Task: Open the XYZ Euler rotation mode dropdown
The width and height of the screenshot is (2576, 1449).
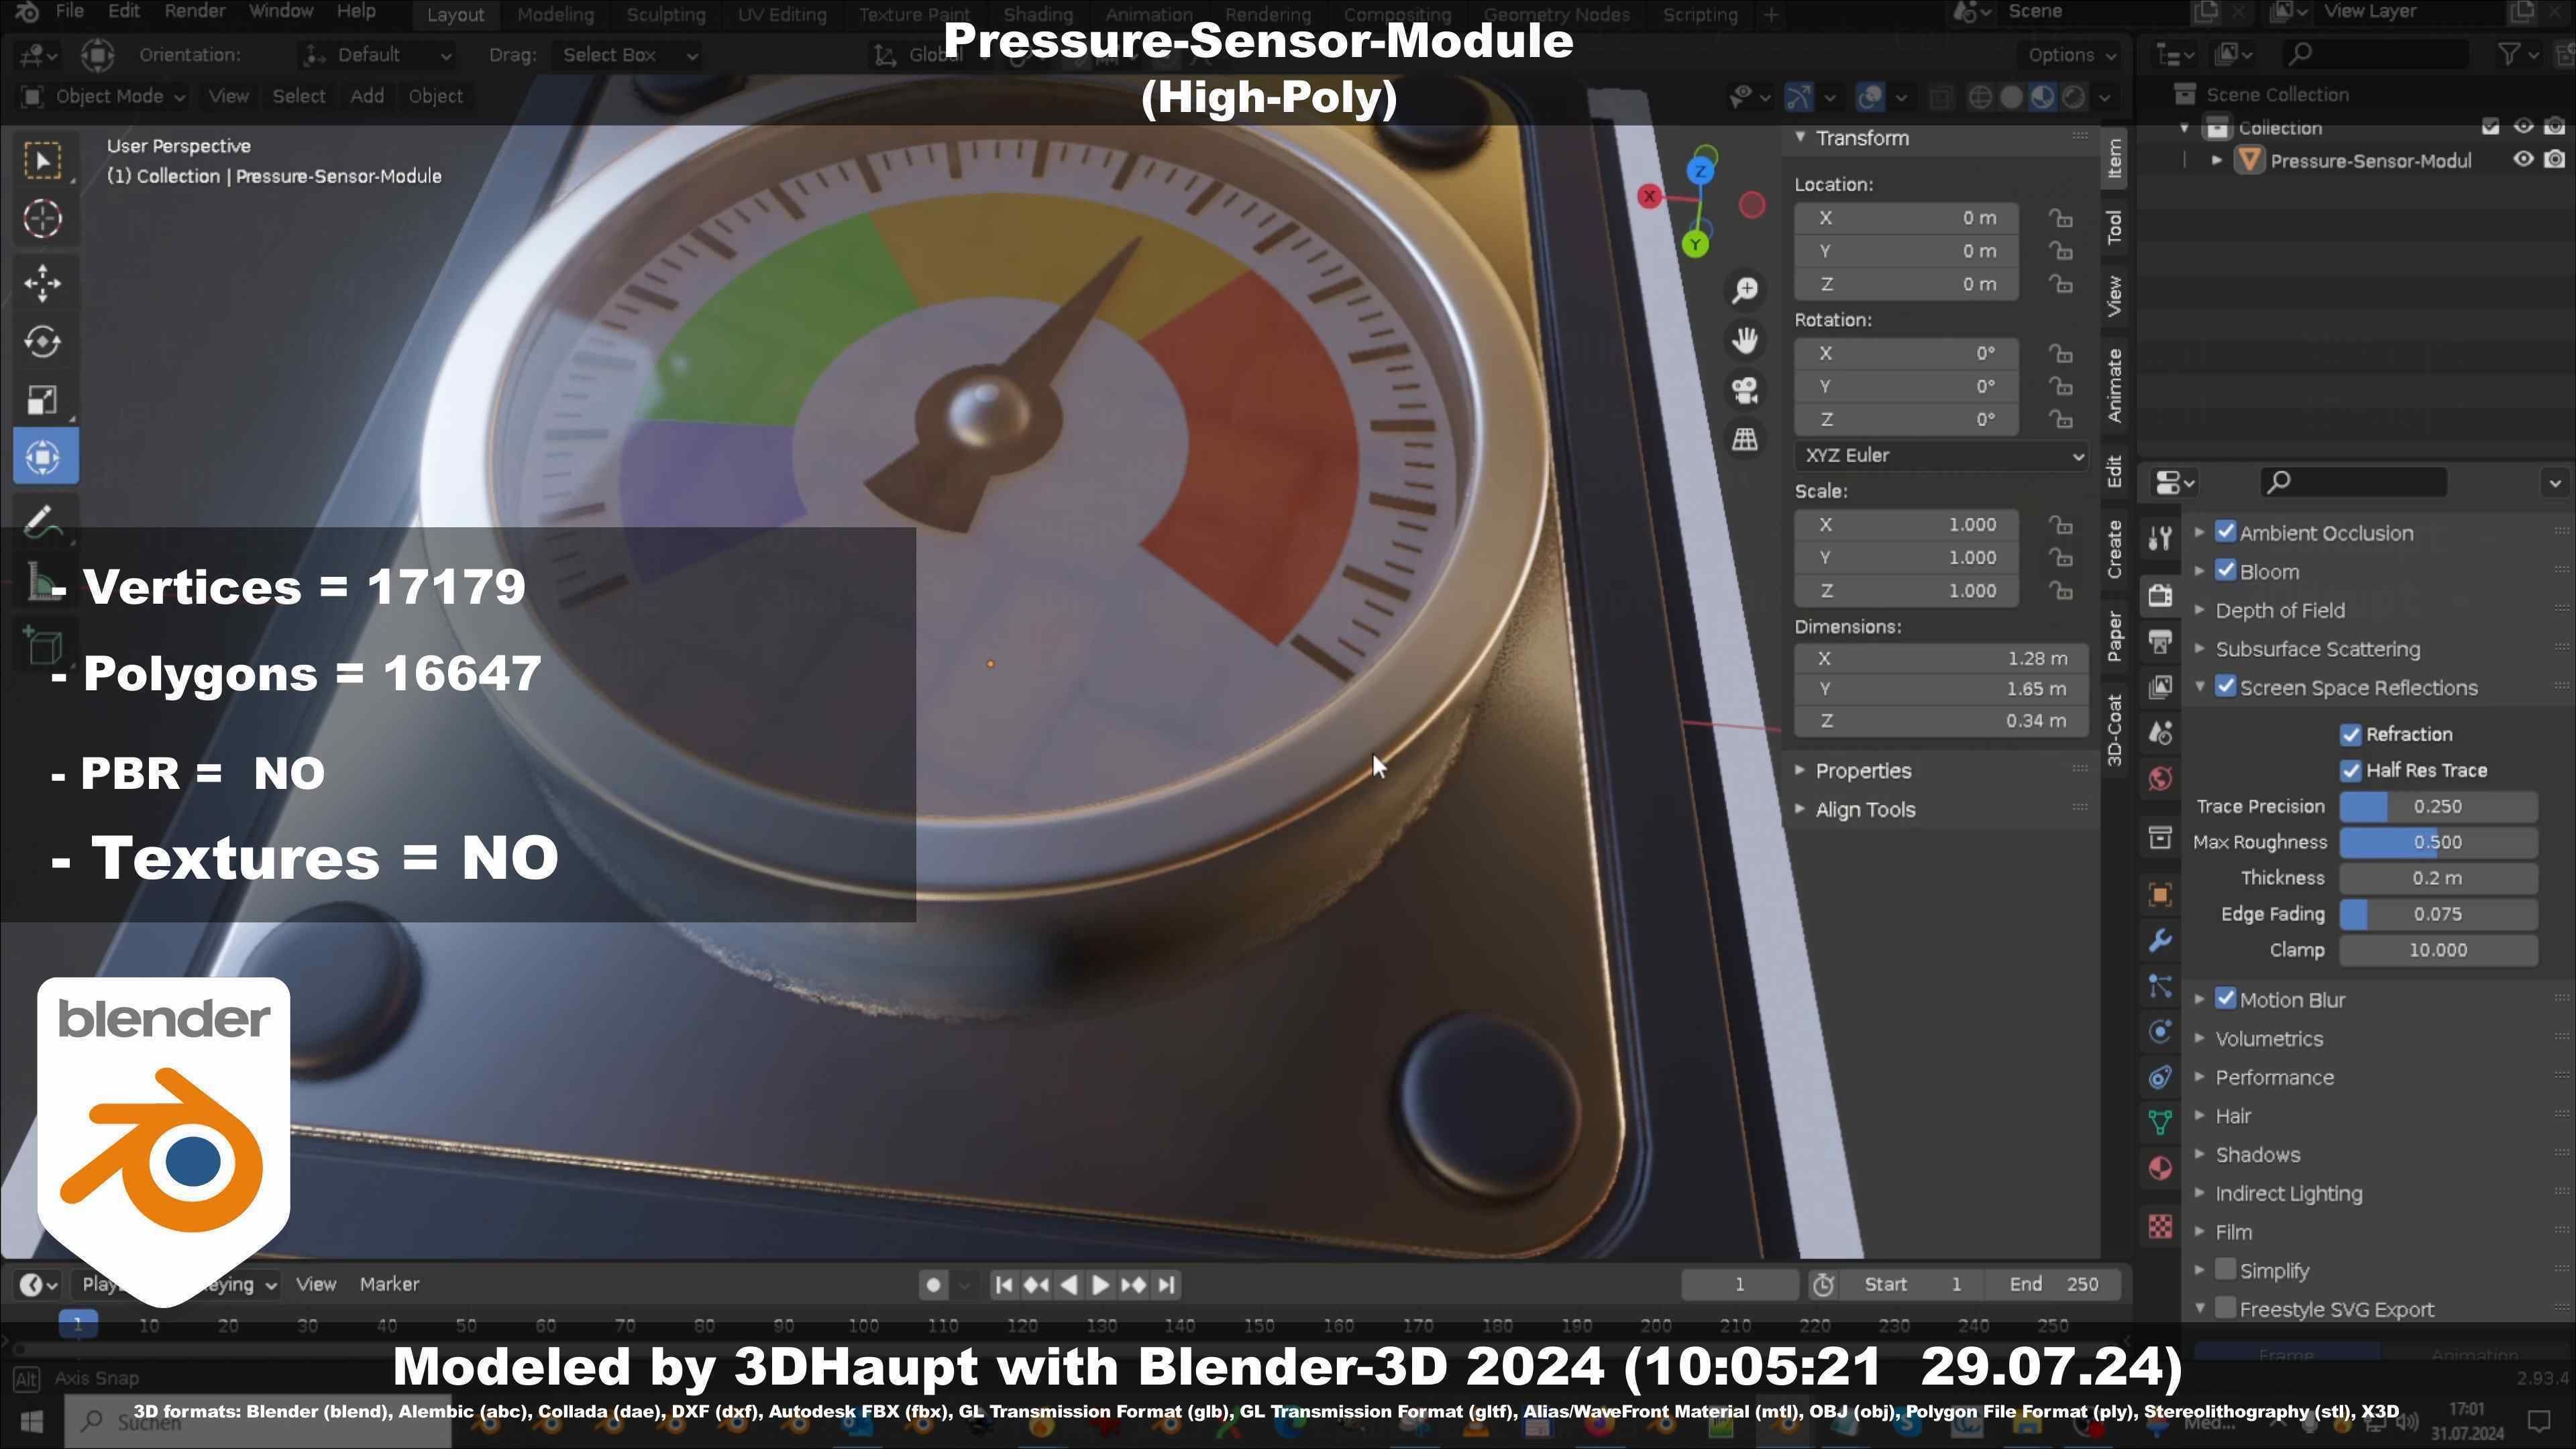Action: [x=1941, y=455]
